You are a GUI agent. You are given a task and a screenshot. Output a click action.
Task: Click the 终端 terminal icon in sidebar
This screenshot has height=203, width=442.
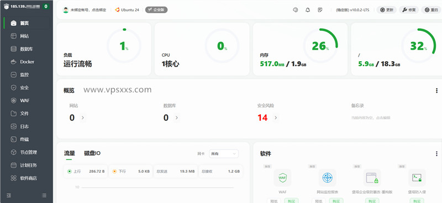click(x=13, y=140)
